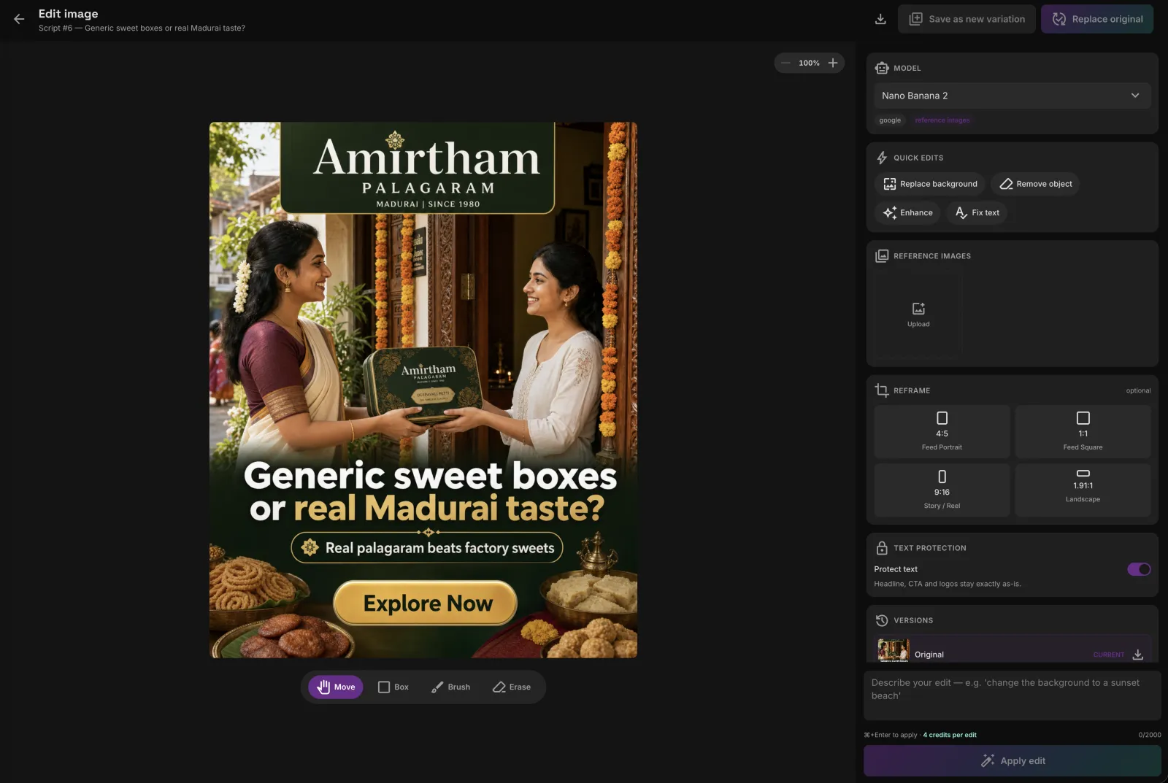This screenshot has height=783, width=1168.
Task: Select the Original version thumbnail
Action: point(894,651)
